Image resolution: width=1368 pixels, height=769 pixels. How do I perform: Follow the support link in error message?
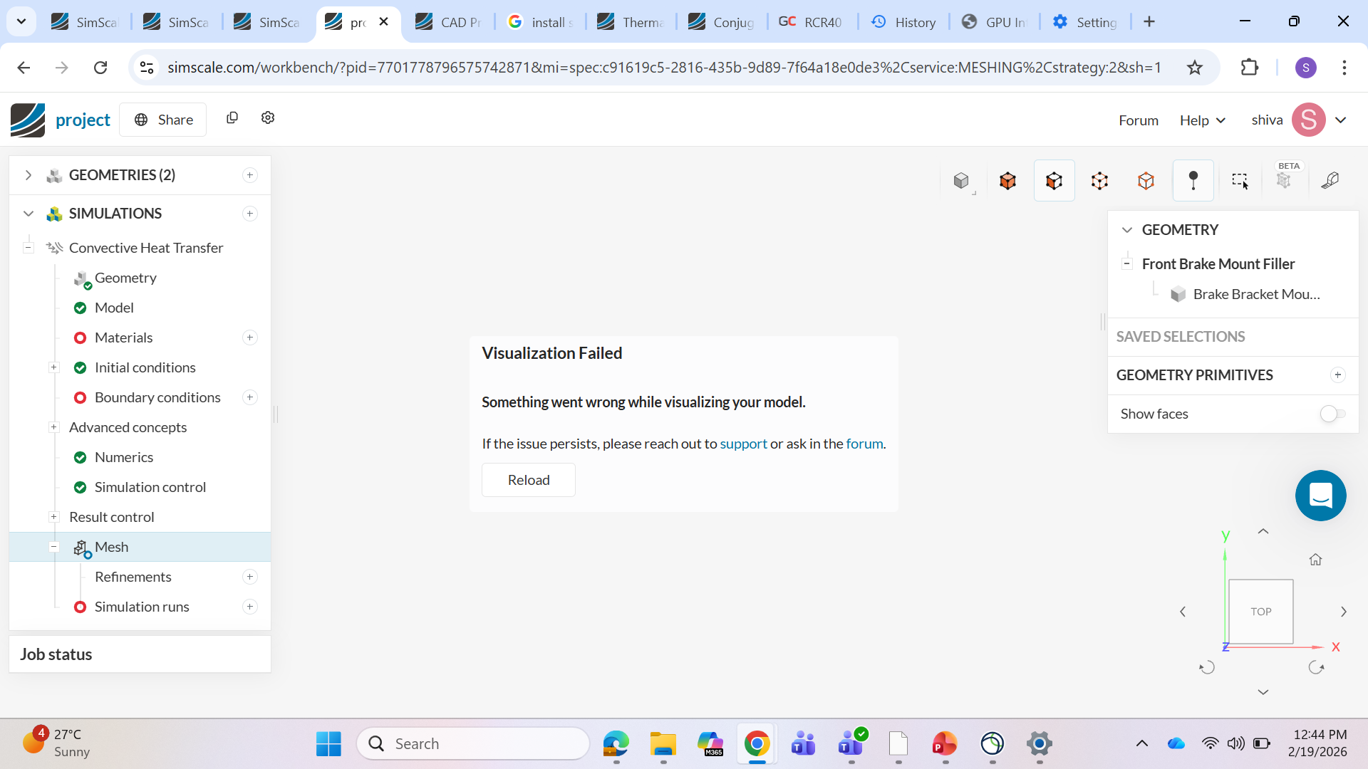coord(743,444)
